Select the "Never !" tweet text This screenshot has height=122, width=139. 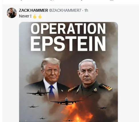point(25,16)
